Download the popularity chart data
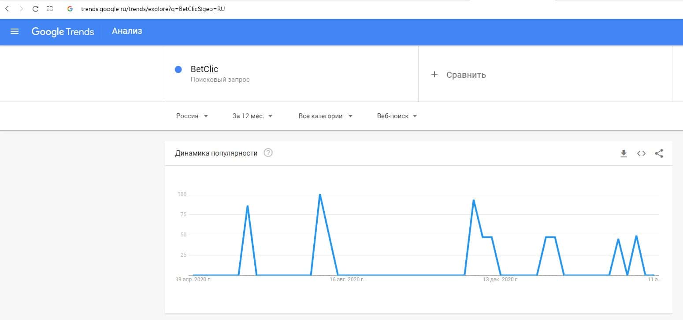Image resolution: width=683 pixels, height=320 pixels. [x=624, y=153]
